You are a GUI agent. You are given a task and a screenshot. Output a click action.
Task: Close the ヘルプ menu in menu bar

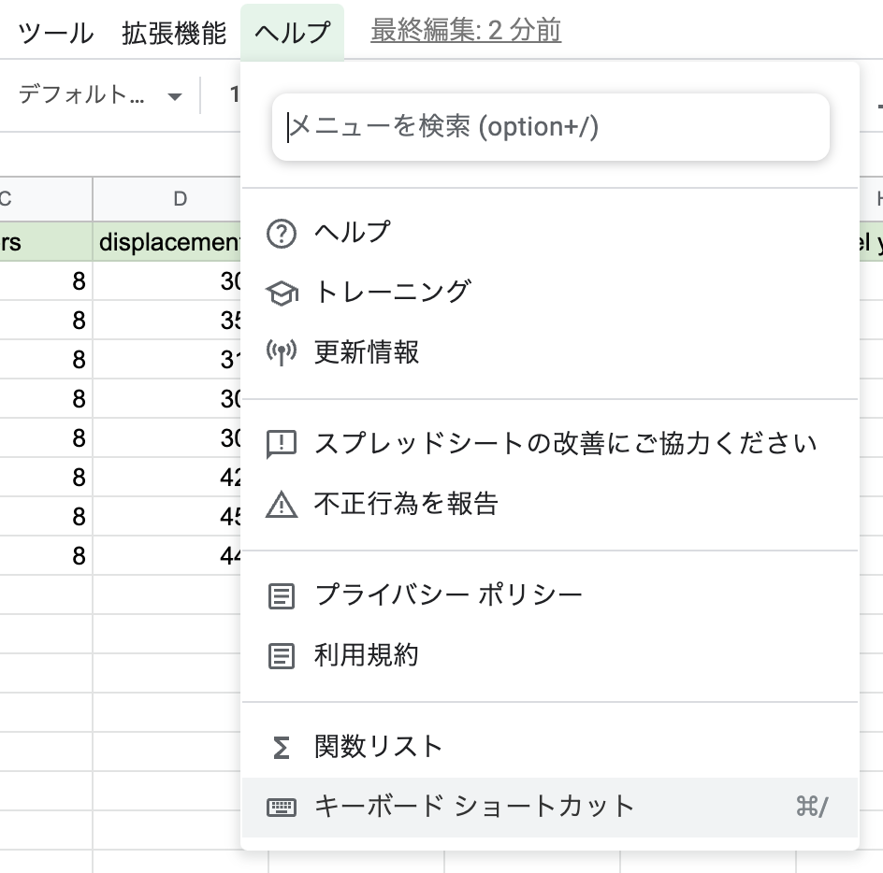(x=292, y=33)
